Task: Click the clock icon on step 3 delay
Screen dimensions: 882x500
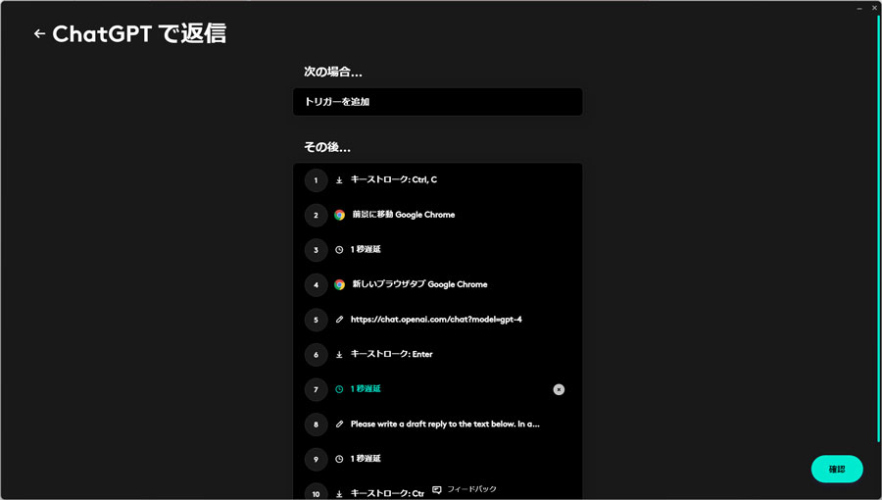Action: [x=339, y=250]
